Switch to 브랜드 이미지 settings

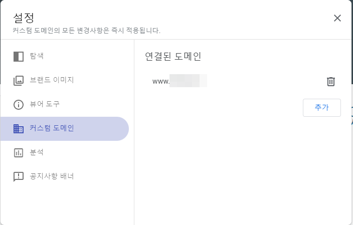(65, 81)
